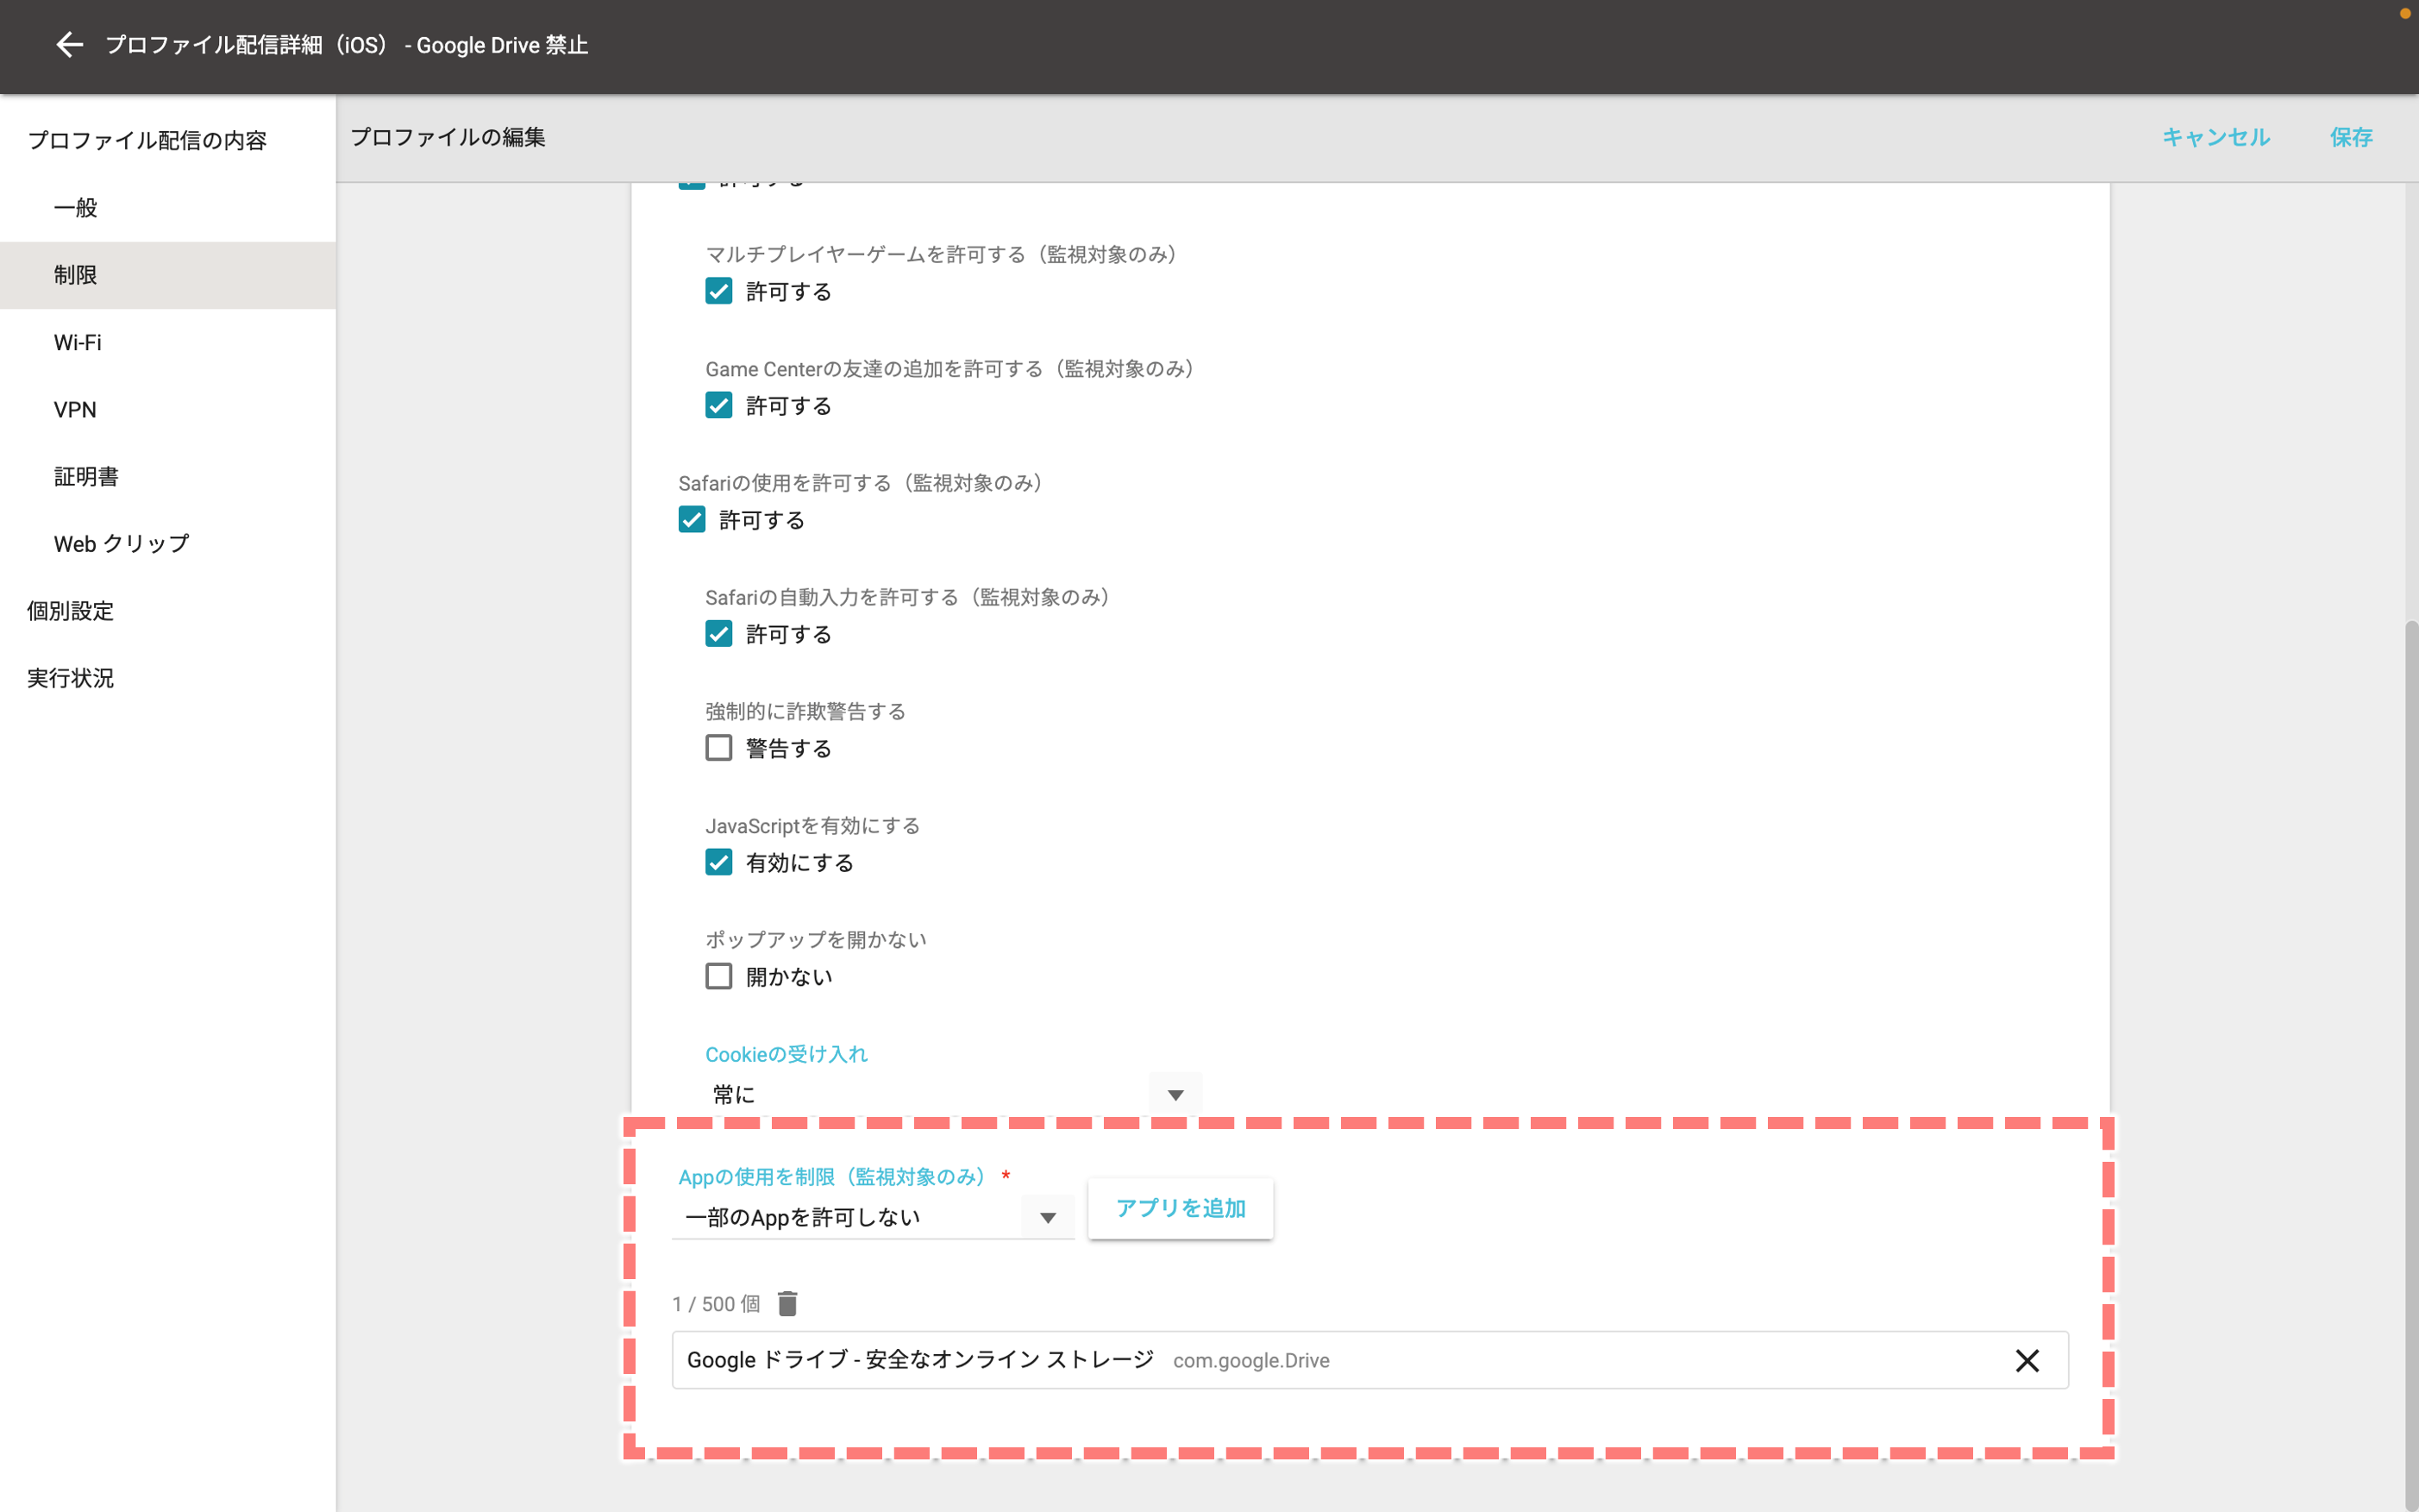
Task: Go to 個別設定 in sidebar
Action: (x=168, y=610)
